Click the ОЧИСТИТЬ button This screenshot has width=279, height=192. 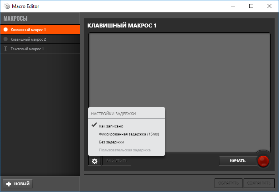click(116, 161)
